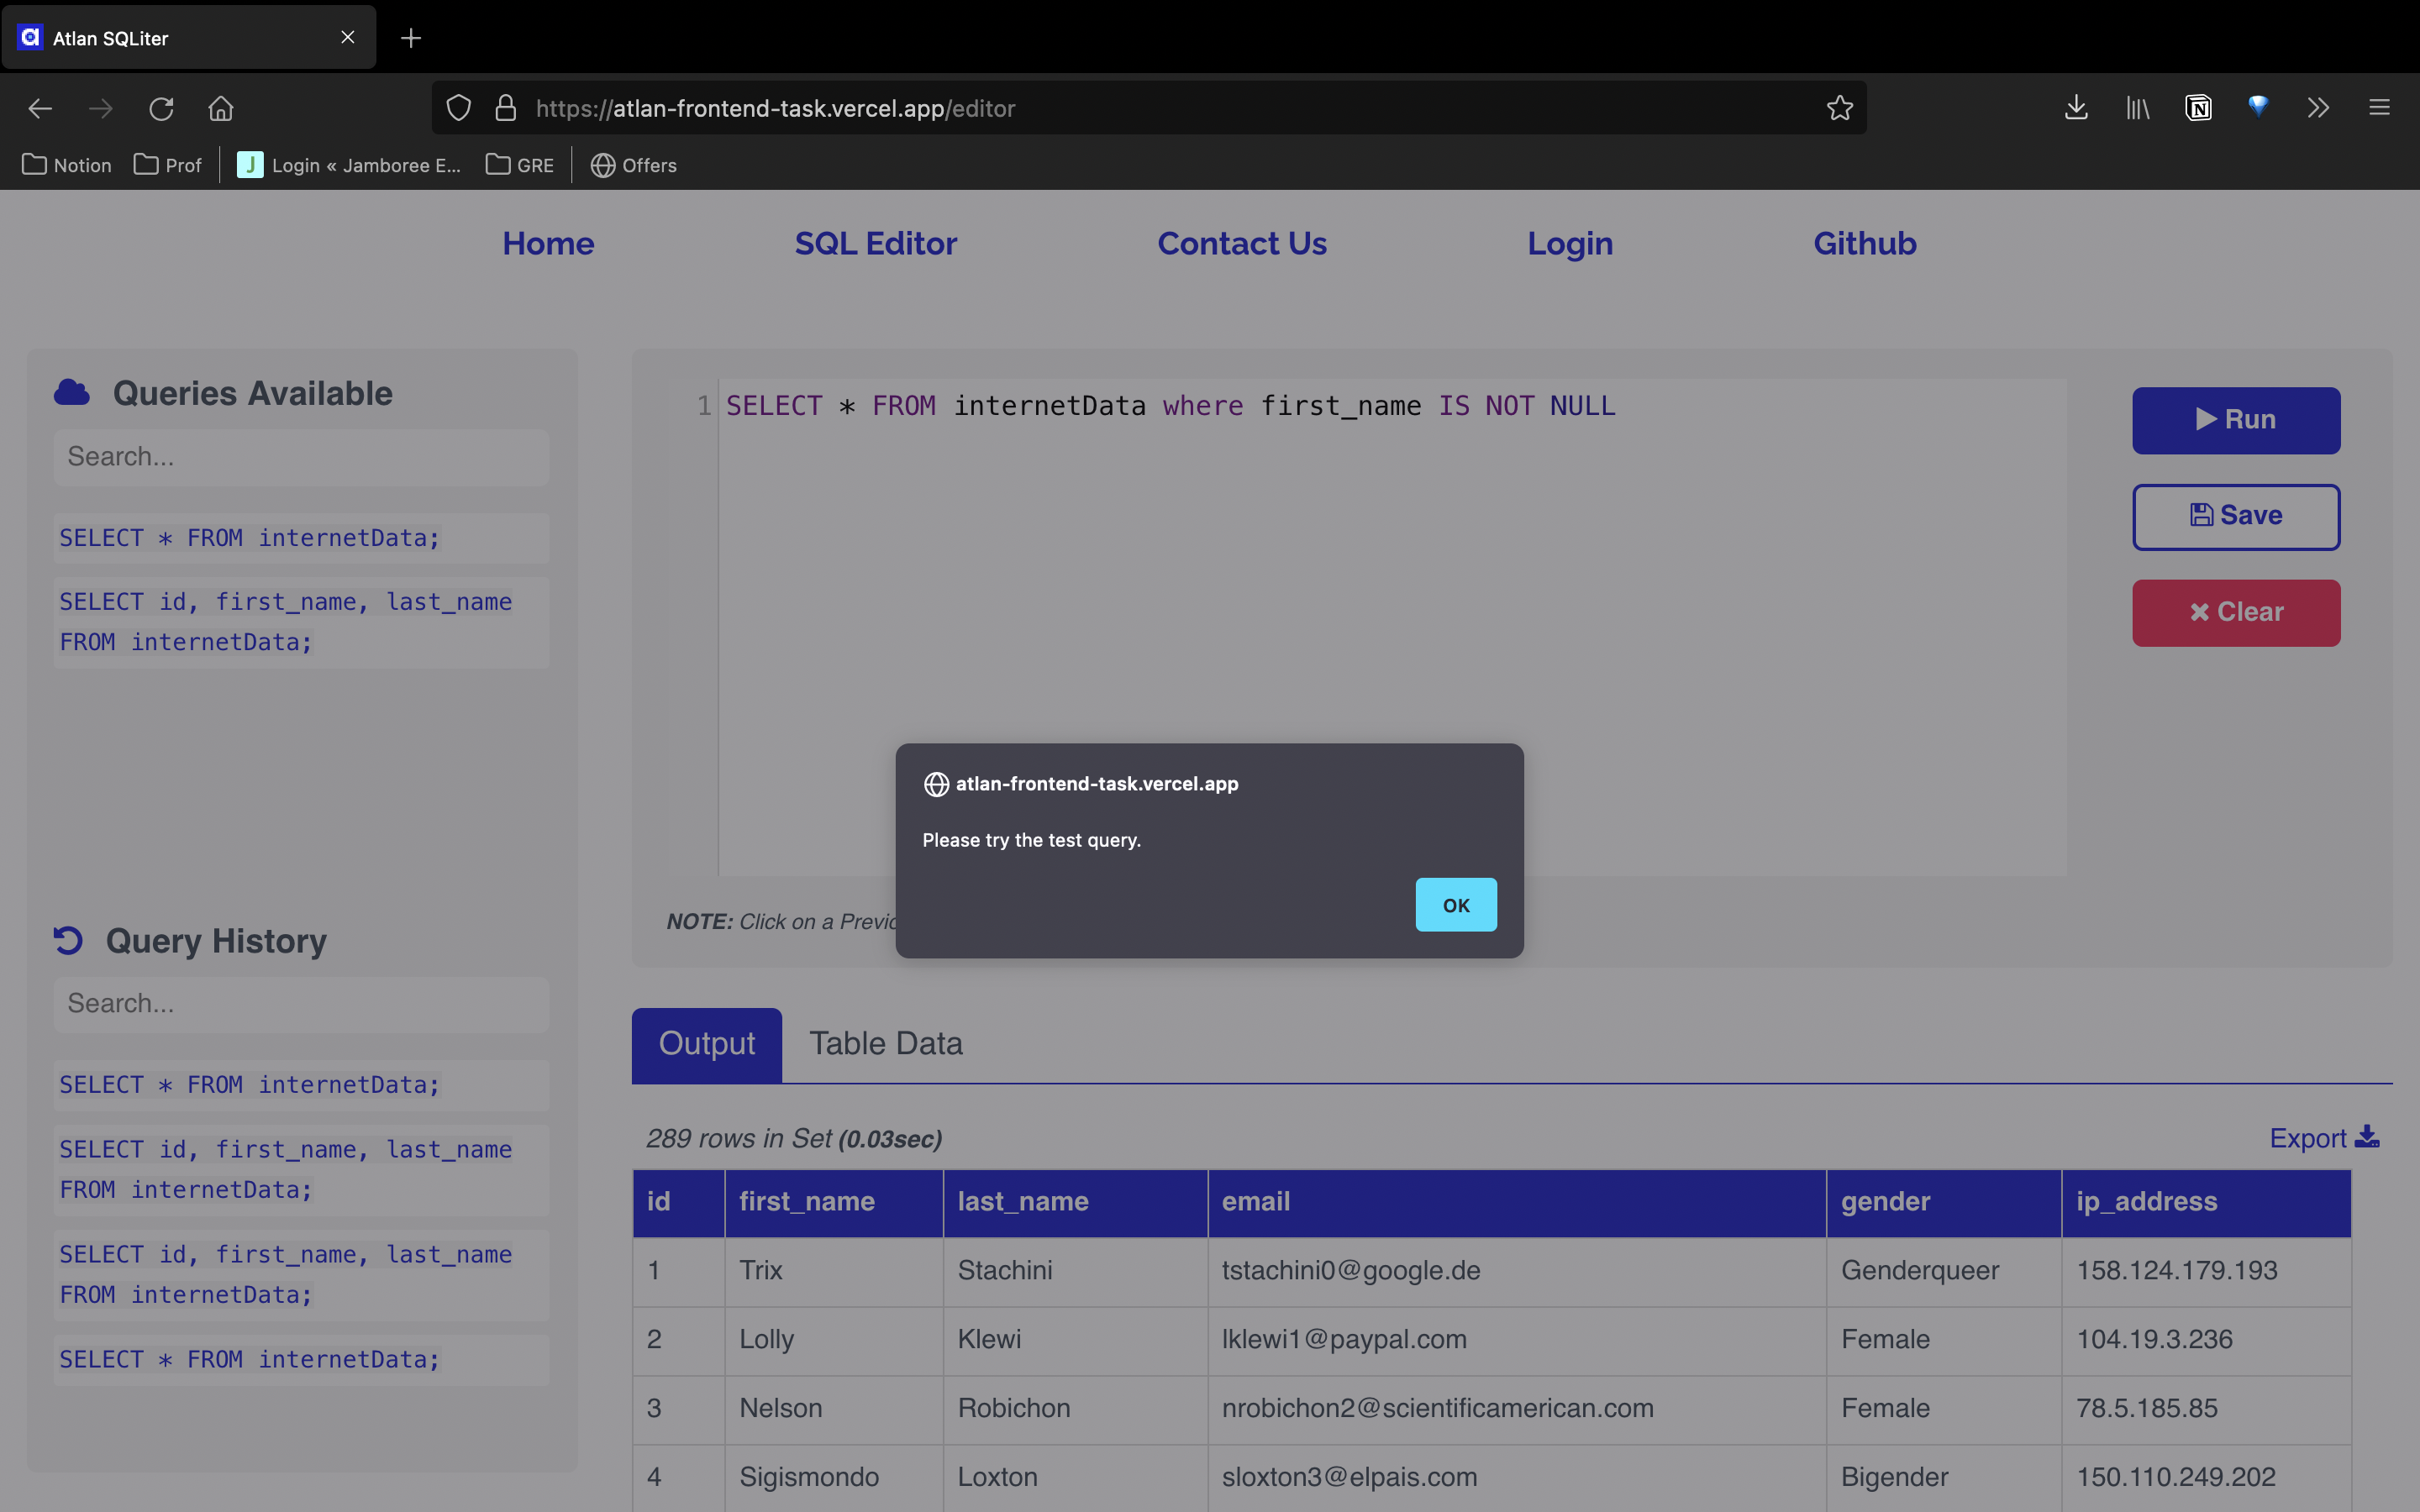Screen dimensions: 2420x1512
Task: Switch to the Table Data tab
Action: [x=885, y=1044]
